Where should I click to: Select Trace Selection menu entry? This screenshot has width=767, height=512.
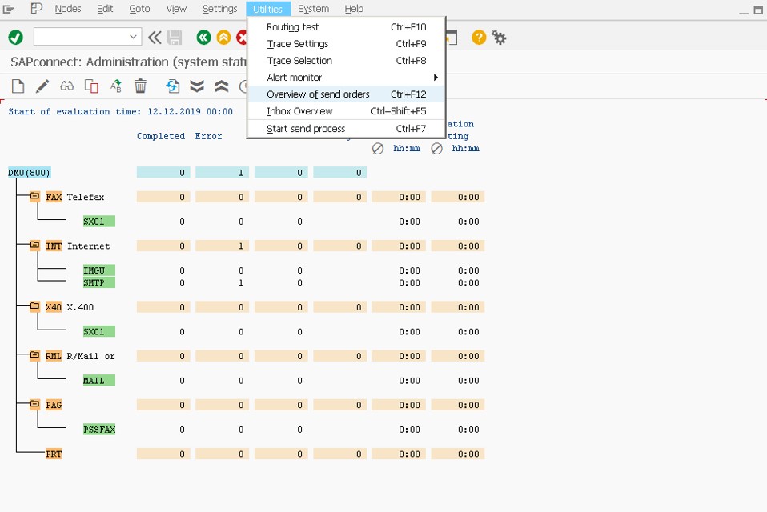click(347, 61)
